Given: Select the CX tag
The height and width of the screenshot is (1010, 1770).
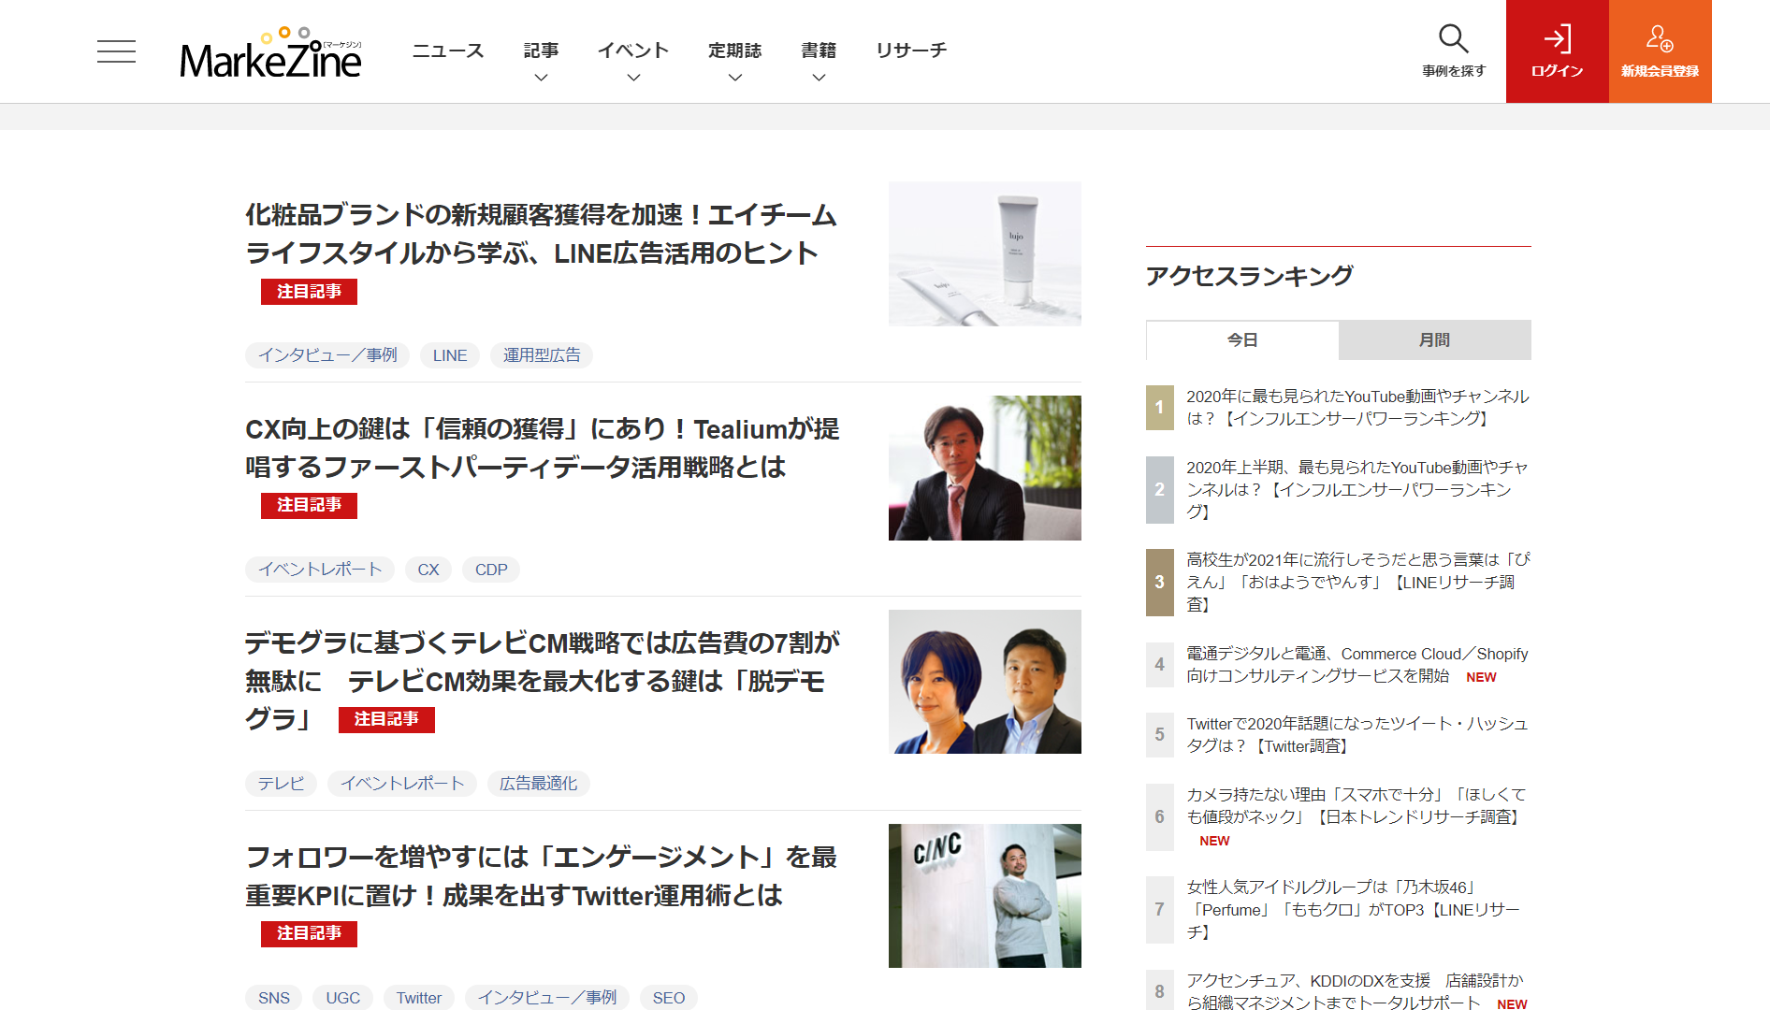Looking at the screenshot, I should (428, 570).
